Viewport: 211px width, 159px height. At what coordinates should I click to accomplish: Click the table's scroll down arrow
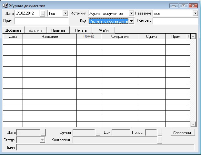193,124
